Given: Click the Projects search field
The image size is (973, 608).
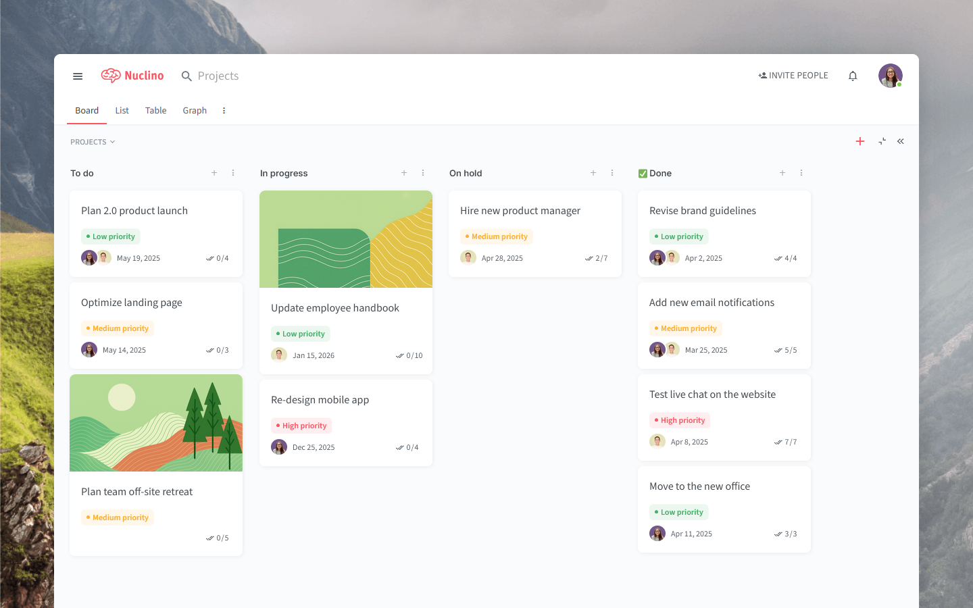Looking at the screenshot, I should coord(217,76).
